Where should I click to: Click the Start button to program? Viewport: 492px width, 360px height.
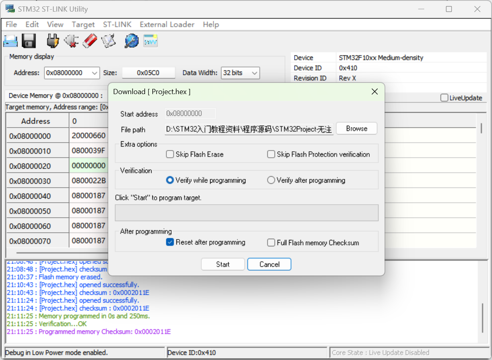(x=223, y=264)
